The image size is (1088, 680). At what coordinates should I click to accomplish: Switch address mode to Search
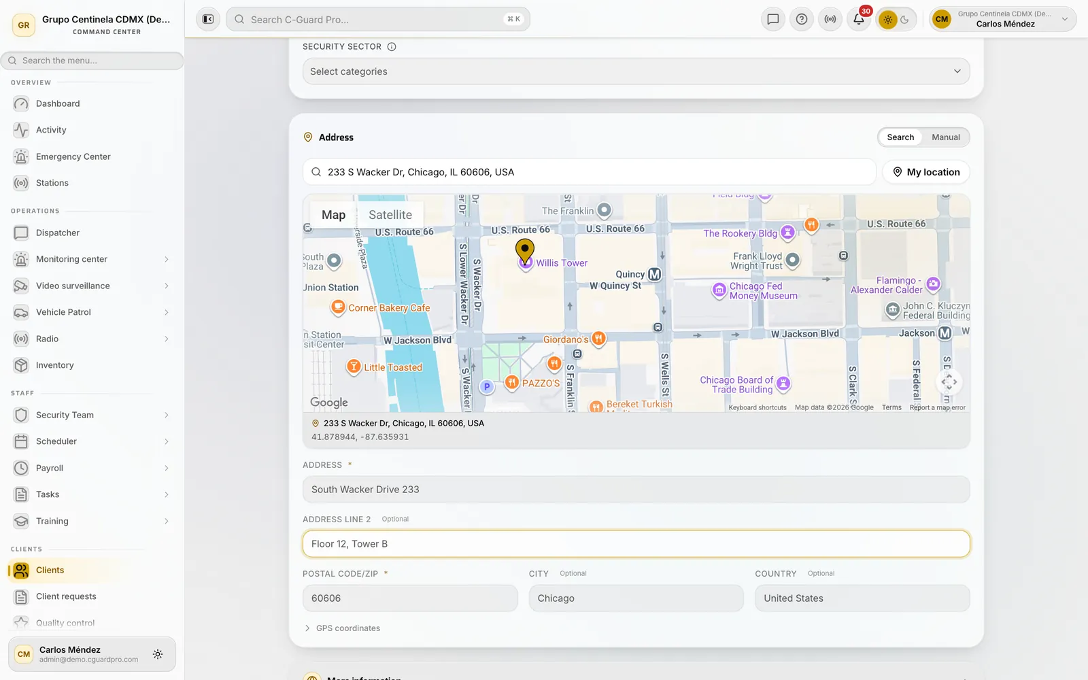pyautogui.click(x=900, y=137)
